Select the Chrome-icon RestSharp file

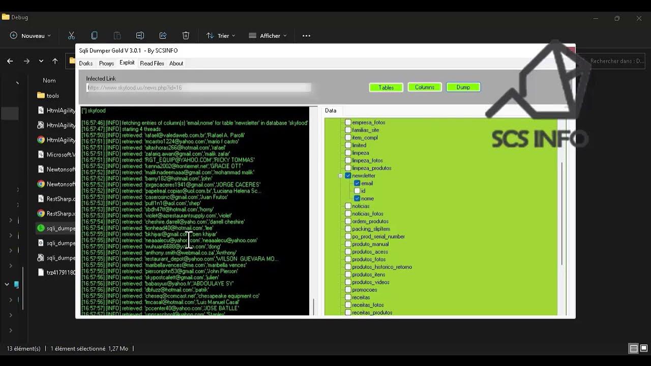click(41, 213)
